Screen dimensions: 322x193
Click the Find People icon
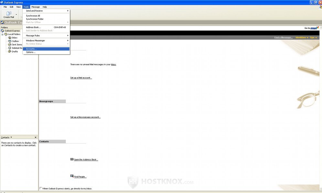tap(72, 176)
